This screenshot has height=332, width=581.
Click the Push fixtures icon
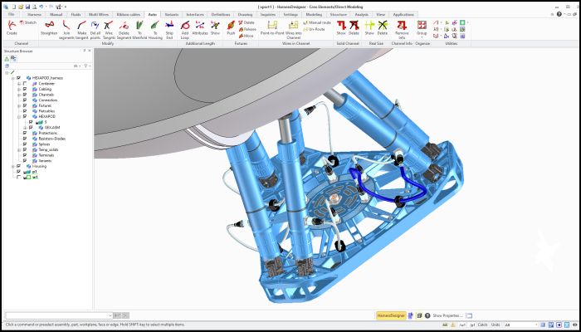click(x=231, y=28)
